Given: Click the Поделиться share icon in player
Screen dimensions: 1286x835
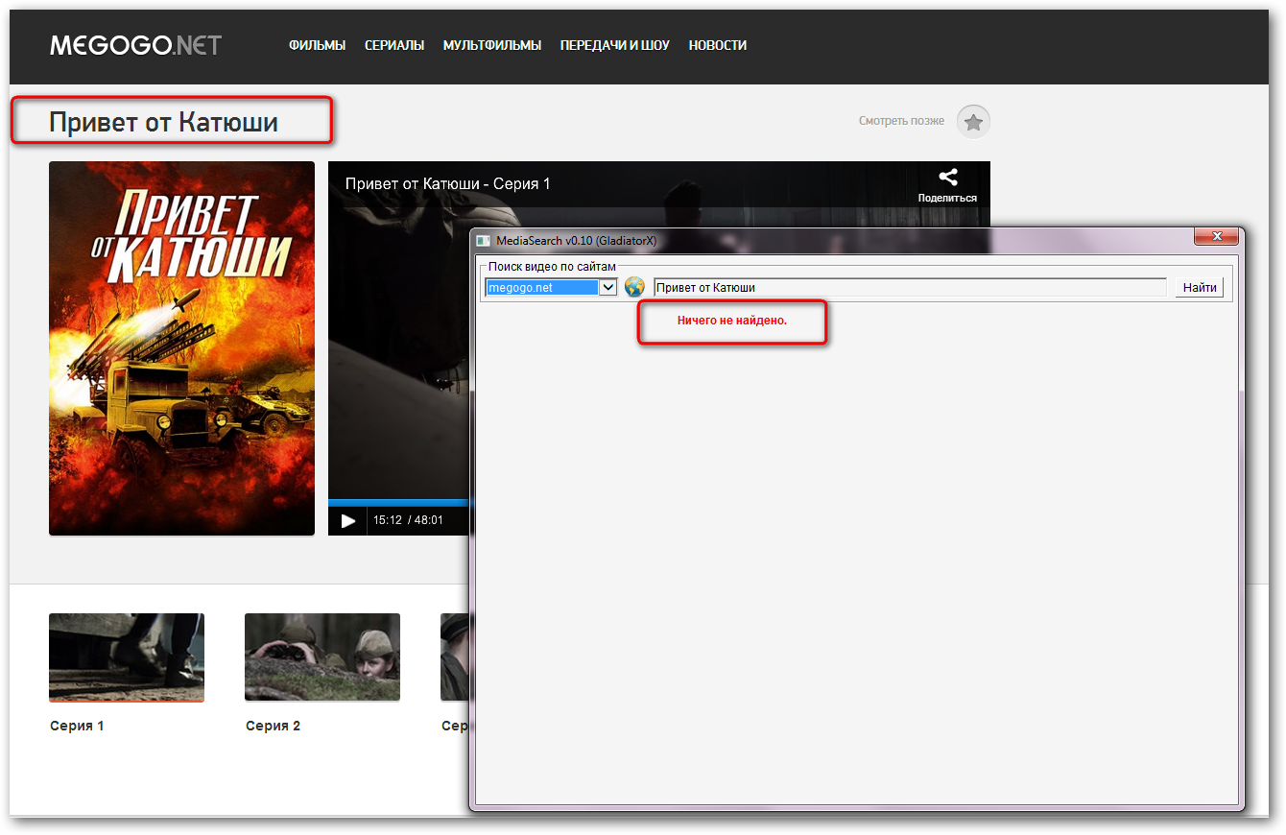Looking at the screenshot, I should pos(947,185).
